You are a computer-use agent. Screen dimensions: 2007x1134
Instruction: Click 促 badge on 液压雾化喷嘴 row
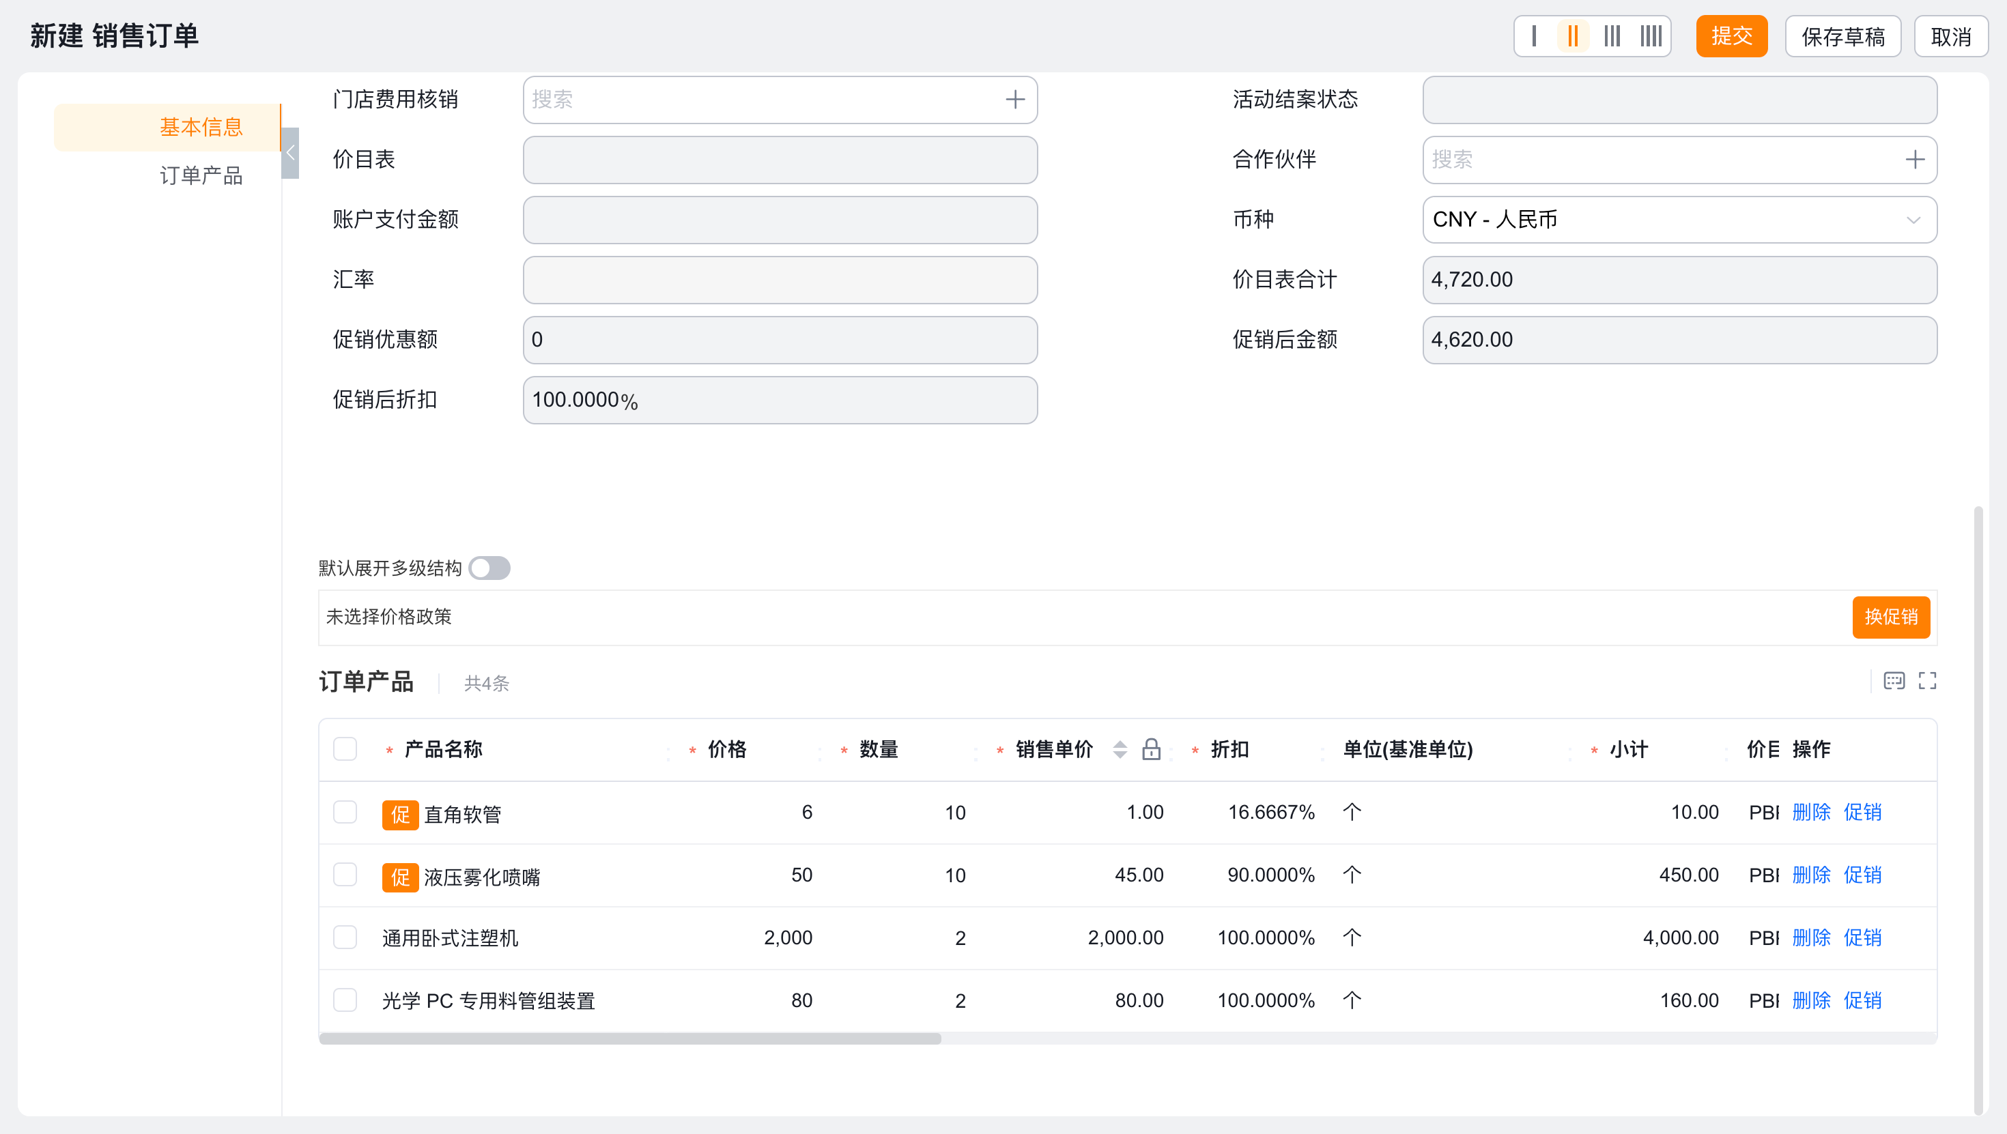click(x=399, y=877)
